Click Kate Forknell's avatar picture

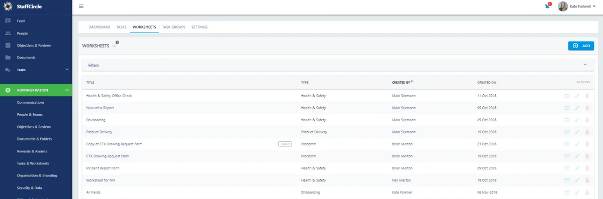click(563, 6)
